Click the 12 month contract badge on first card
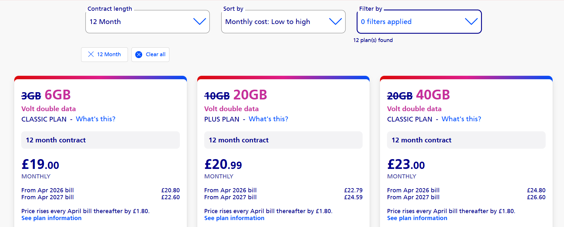 pos(100,140)
